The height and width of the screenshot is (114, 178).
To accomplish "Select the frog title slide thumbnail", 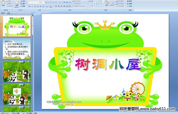I will pyautogui.click(x=17, y=26).
